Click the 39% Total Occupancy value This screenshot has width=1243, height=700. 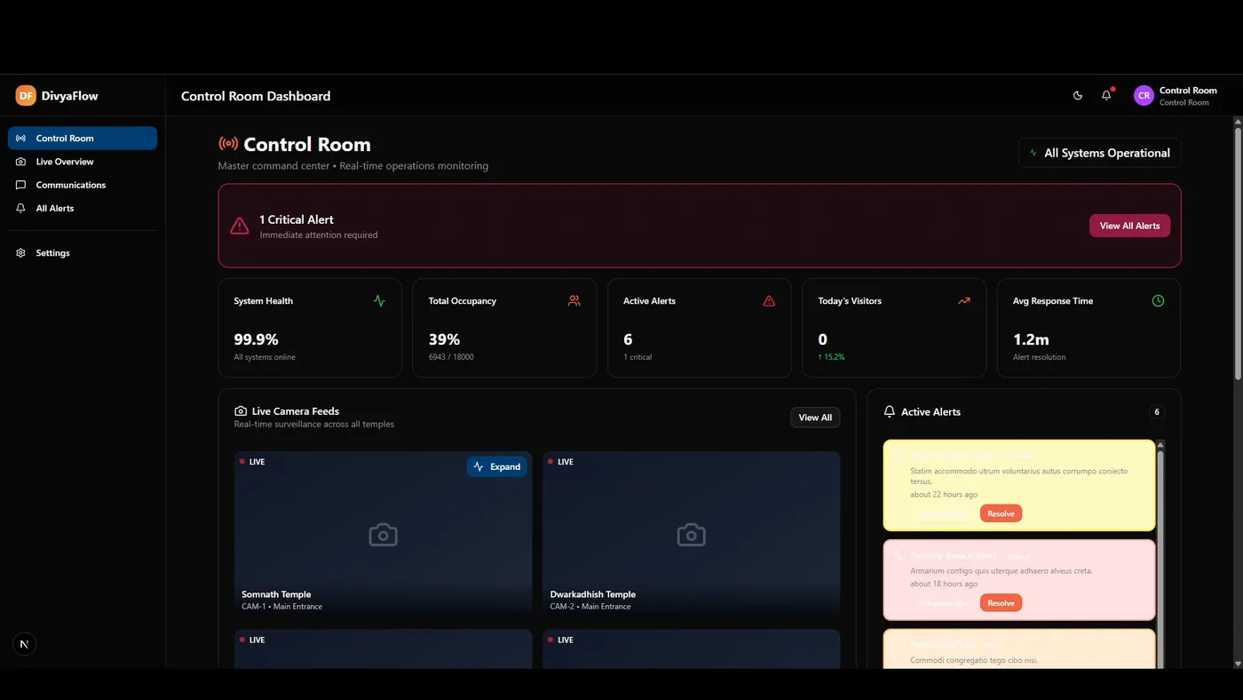(444, 339)
